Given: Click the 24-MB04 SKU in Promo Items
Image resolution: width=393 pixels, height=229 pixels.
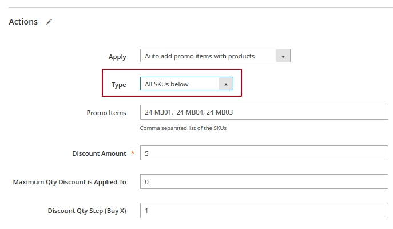Looking at the screenshot, I should [189, 113].
